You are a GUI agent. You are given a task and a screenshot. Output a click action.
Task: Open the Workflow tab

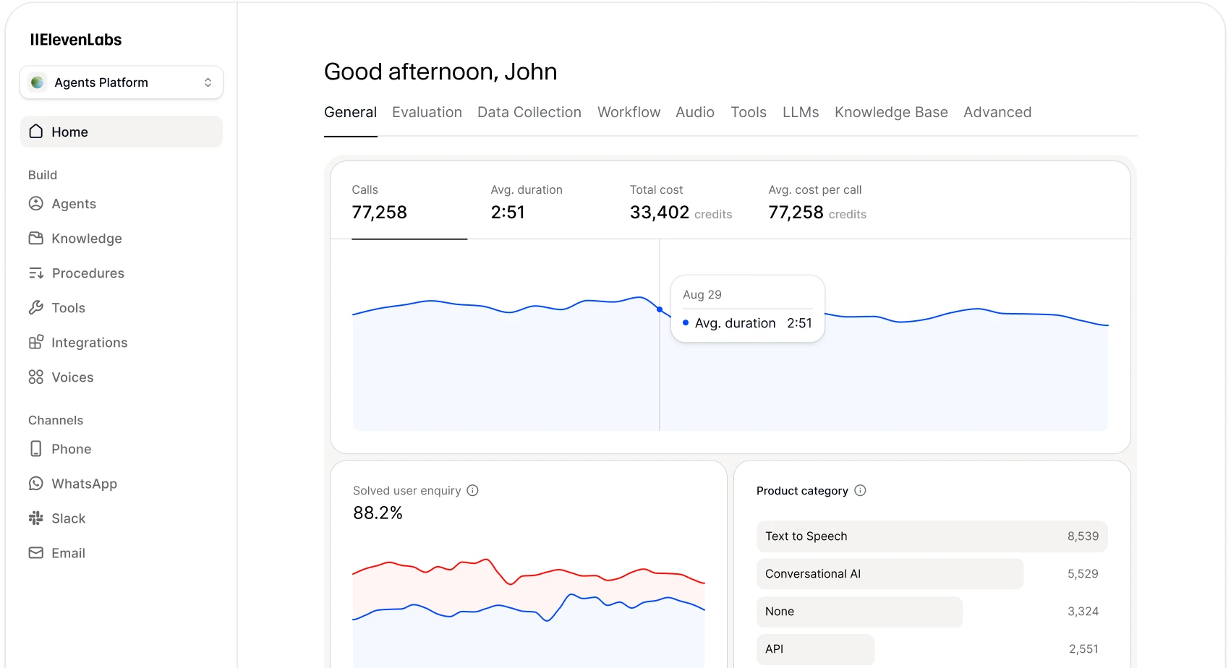629,112
